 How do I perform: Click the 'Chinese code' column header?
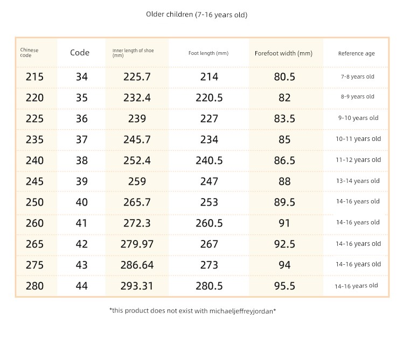29,53
